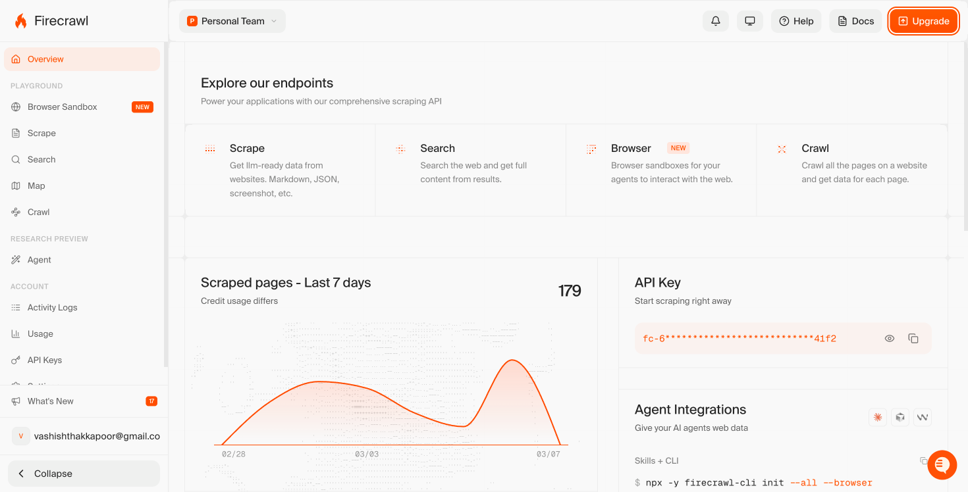Open Scrape playground in sidebar

(x=82, y=133)
